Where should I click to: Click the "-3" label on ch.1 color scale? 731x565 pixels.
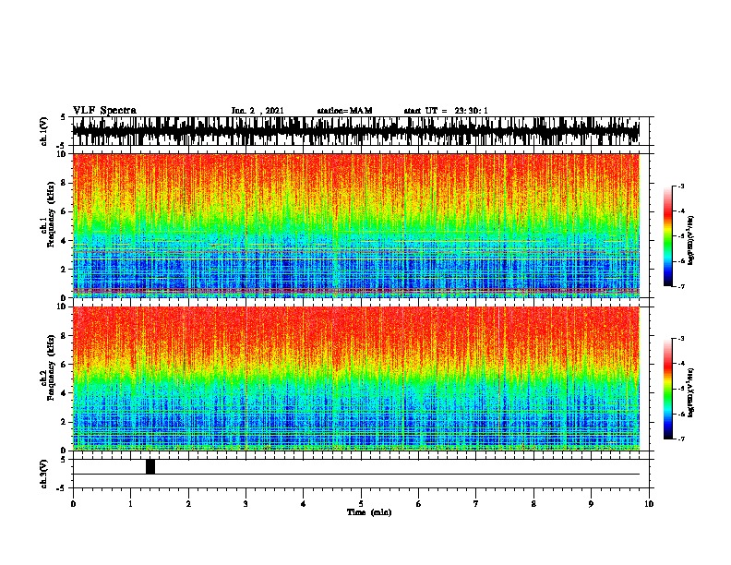681,186
